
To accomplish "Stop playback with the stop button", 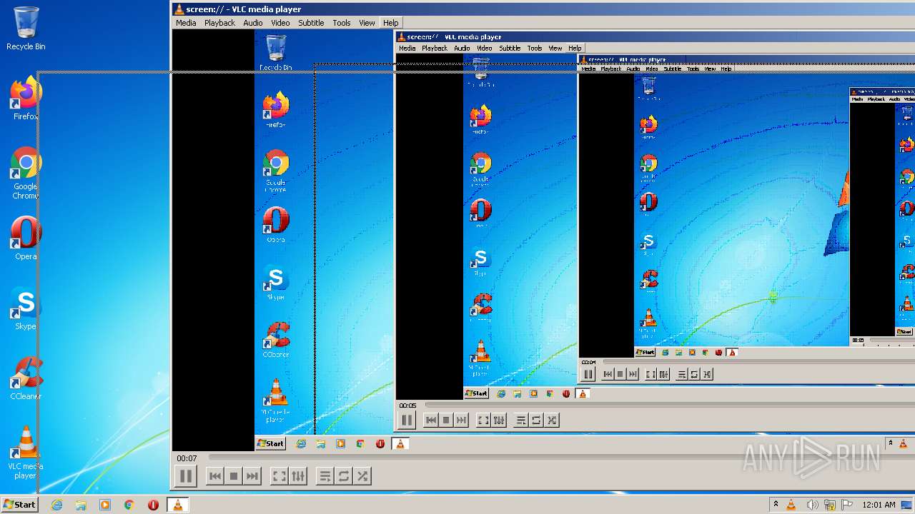I will (x=233, y=476).
